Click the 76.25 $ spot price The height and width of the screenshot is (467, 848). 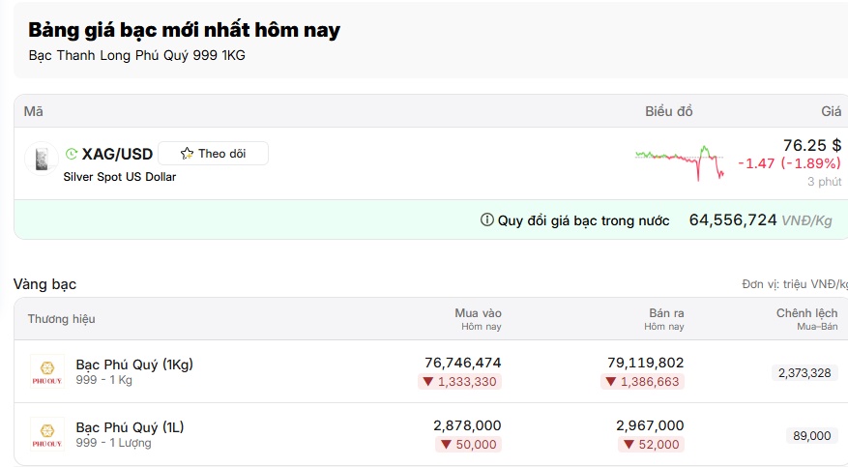[x=812, y=145]
